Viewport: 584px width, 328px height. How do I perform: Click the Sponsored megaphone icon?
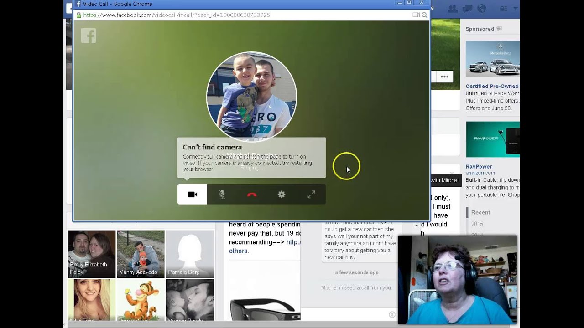[x=499, y=28]
